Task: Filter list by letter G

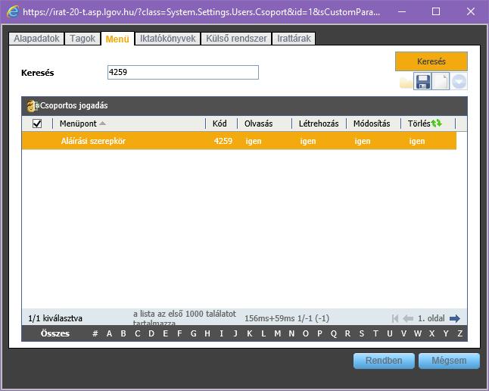Action: point(193,333)
